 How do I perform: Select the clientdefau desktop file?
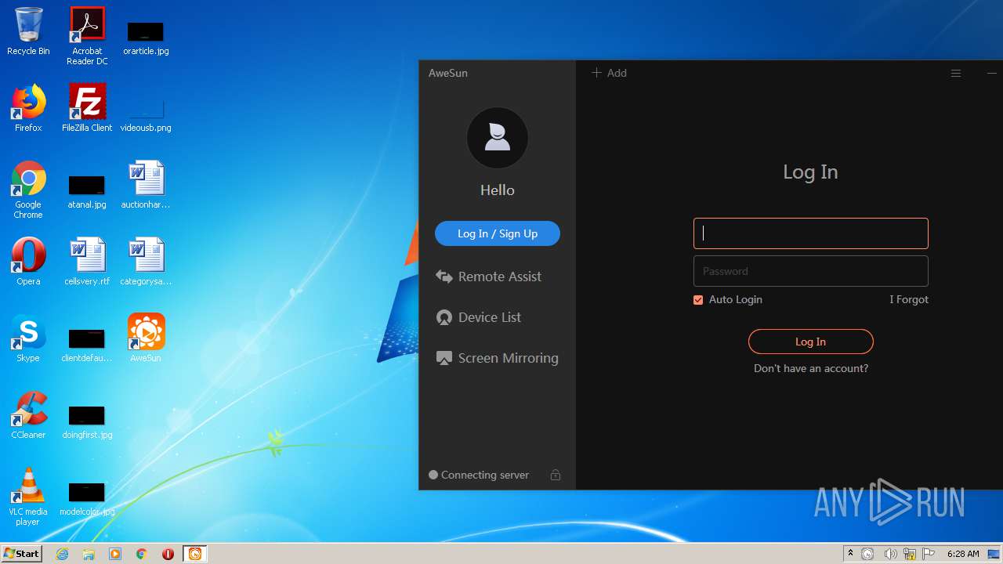pos(87,345)
